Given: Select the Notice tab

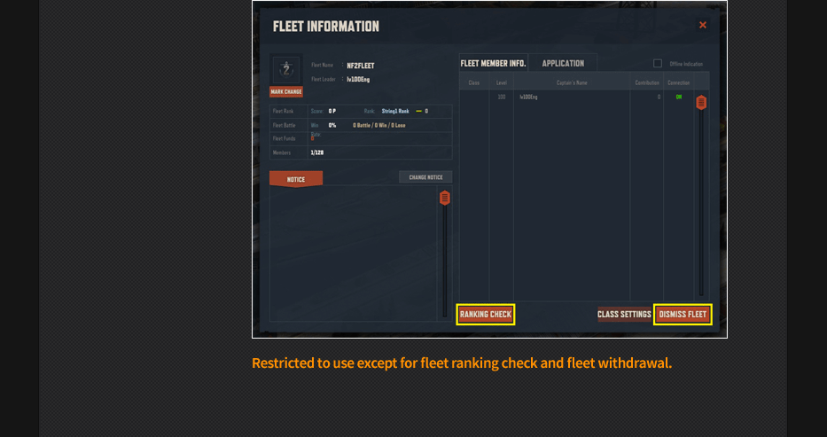Looking at the screenshot, I should pos(296,179).
